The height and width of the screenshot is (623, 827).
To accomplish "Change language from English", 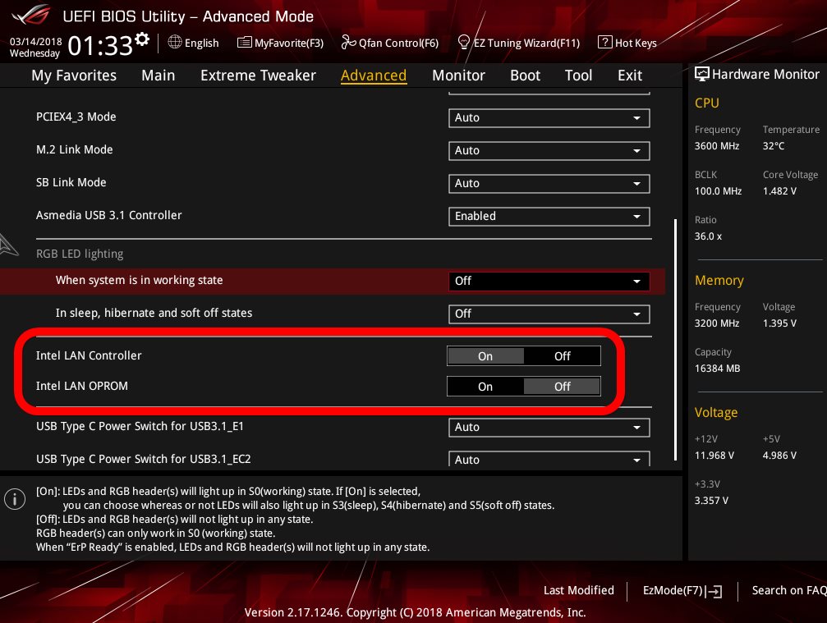I will pyautogui.click(x=201, y=44).
